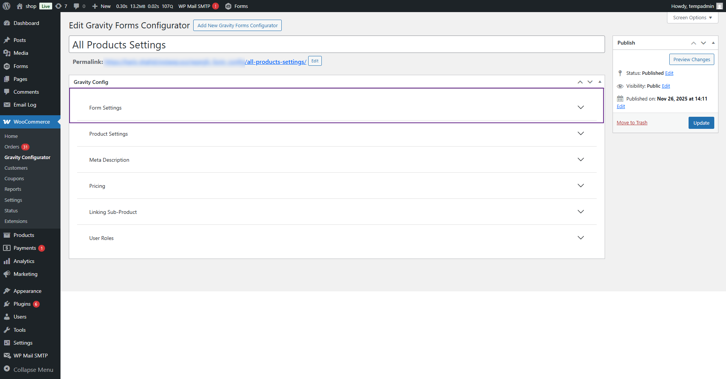
Task: Collapse the admin menu
Action: tap(33, 370)
